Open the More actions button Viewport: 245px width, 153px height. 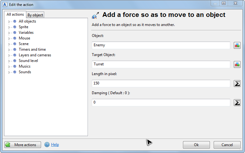tap(23, 145)
